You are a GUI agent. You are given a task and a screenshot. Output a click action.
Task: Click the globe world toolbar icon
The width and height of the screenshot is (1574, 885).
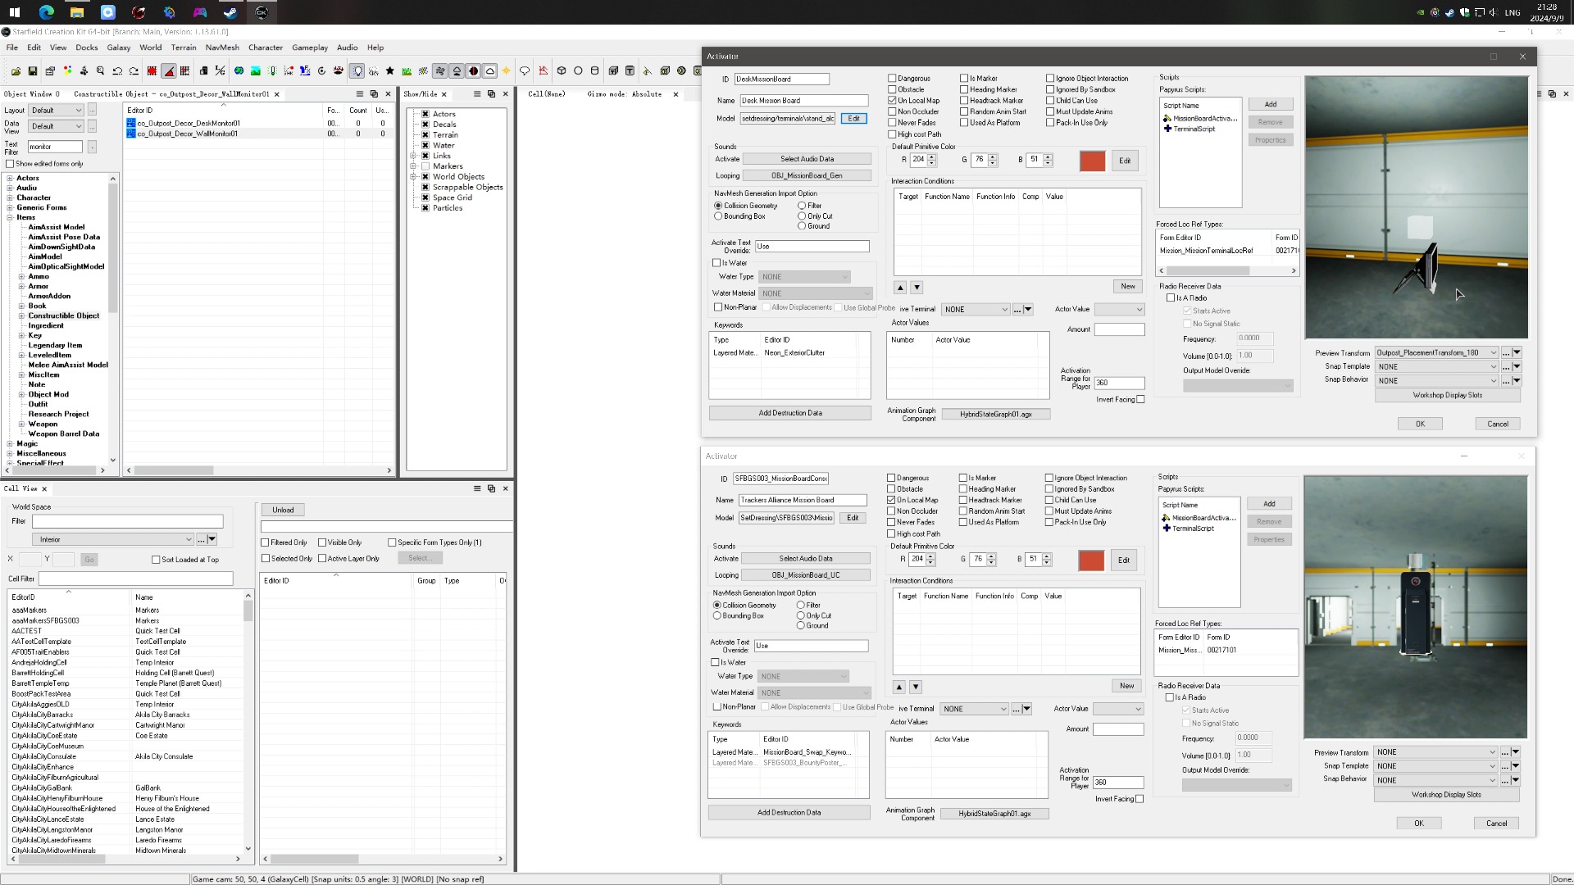(239, 71)
